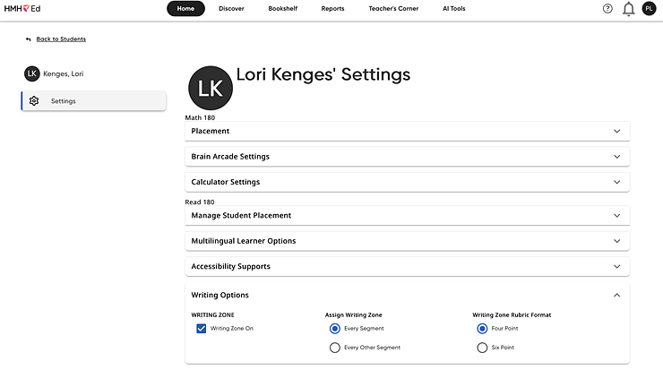Open the notifications bell
The width and height of the screenshot is (663, 370).
click(x=629, y=9)
